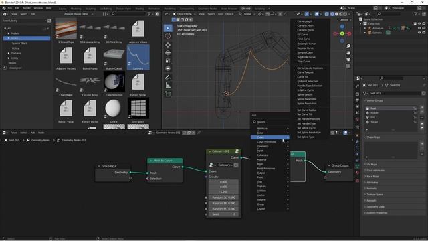Click Node in node editor header

click(x=41, y=133)
